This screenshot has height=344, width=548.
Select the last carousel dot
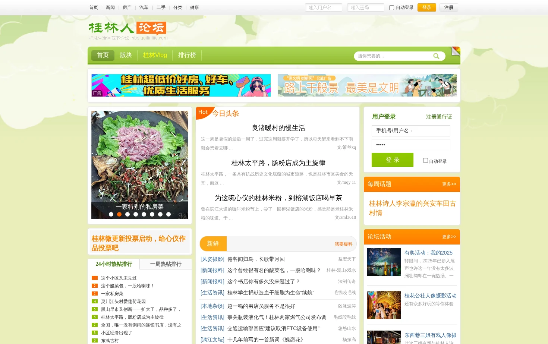pos(169,214)
